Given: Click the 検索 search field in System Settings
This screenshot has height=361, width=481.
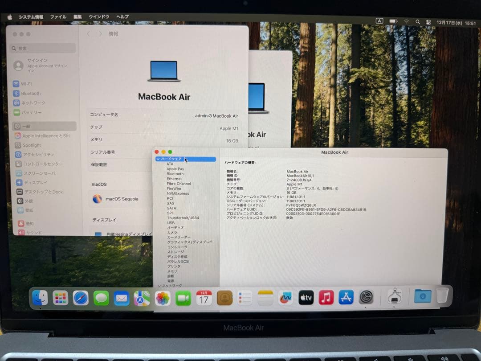Looking at the screenshot, I should pyautogui.click(x=42, y=48).
